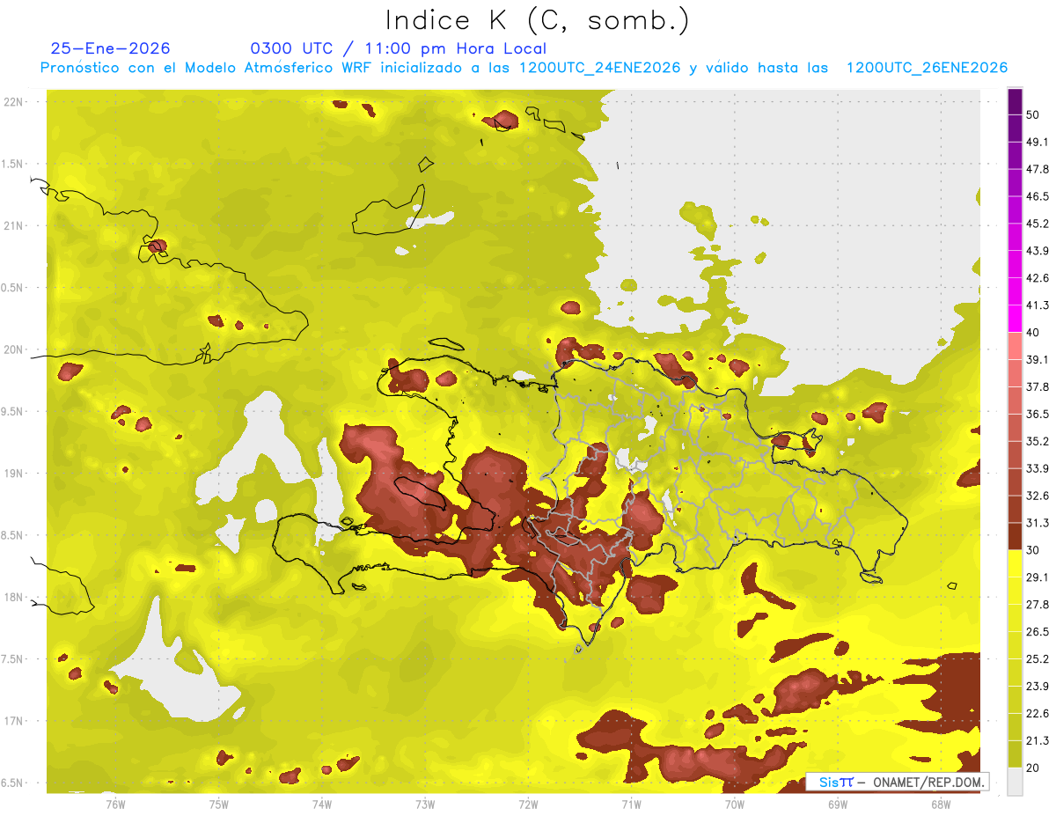Click the "71W" longitude label

(631, 805)
